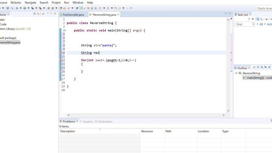Open the New Task dropdown in Task List
Screen dimensions: 272x153
pyautogui.click(x=252, y=19)
